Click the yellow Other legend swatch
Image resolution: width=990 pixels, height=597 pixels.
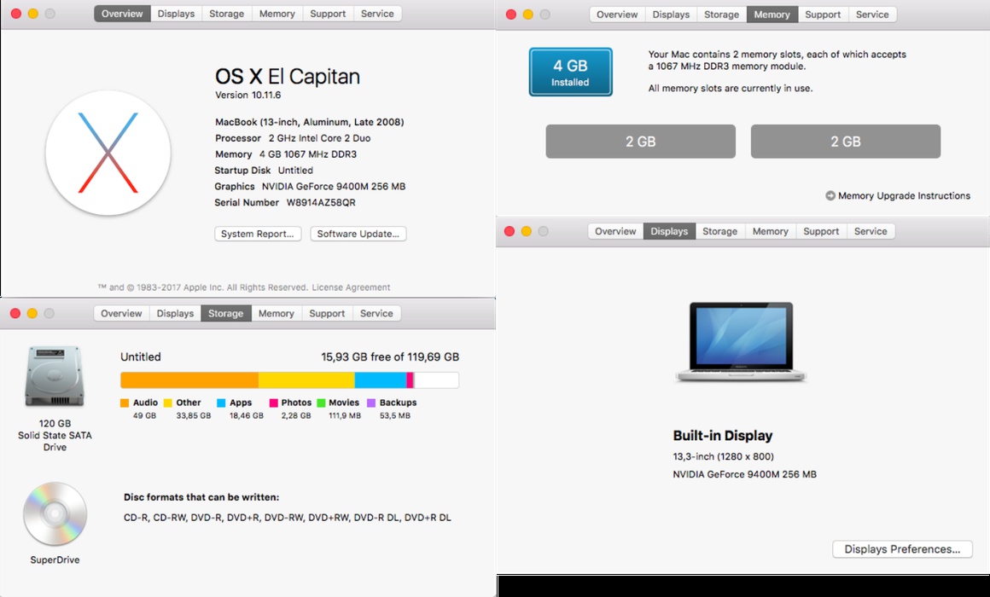click(x=168, y=403)
